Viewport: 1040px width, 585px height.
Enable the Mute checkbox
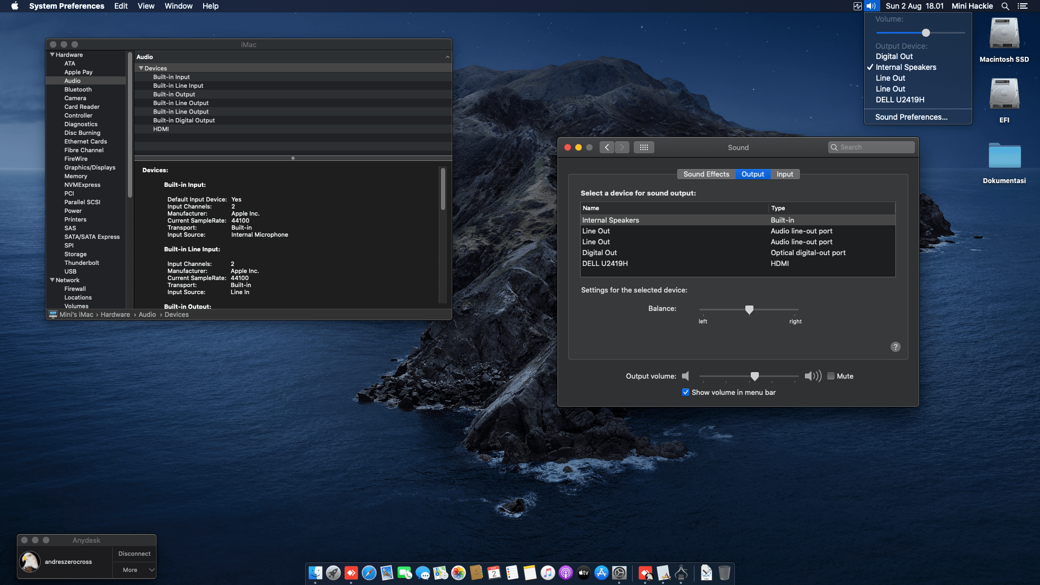[x=831, y=376]
